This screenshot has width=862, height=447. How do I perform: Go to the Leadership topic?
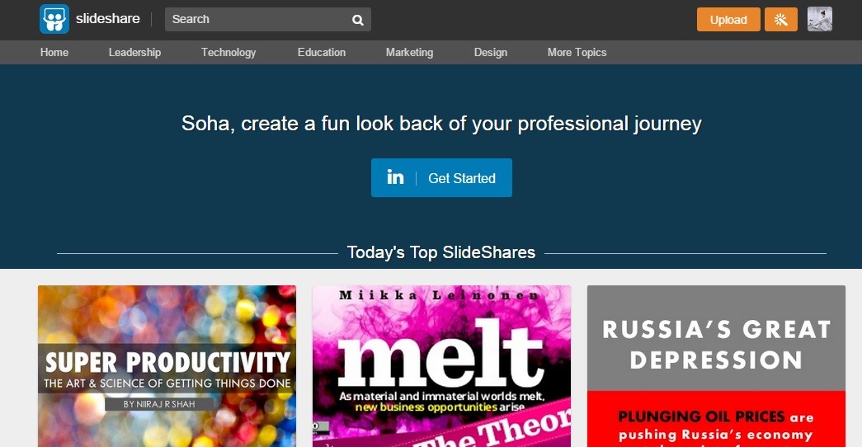[134, 52]
